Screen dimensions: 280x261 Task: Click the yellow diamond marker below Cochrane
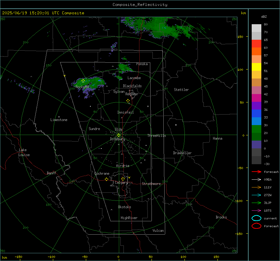click(x=106, y=179)
